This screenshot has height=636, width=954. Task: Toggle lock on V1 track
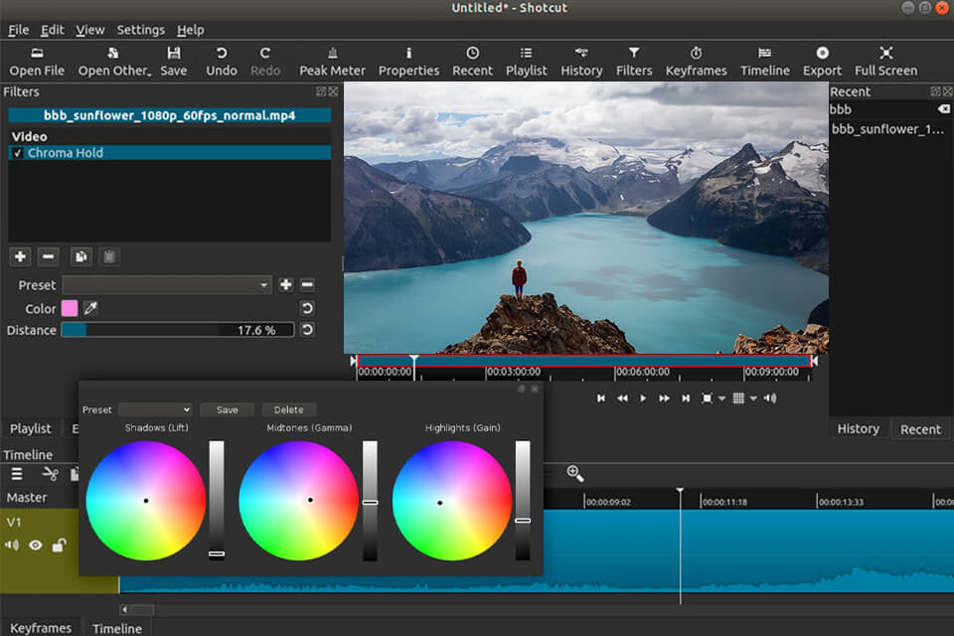tap(59, 545)
